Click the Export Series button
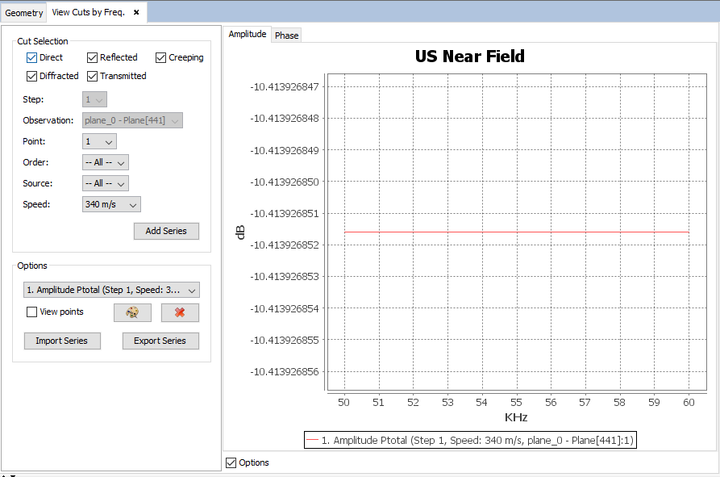The image size is (720, 477). point(160,341)
